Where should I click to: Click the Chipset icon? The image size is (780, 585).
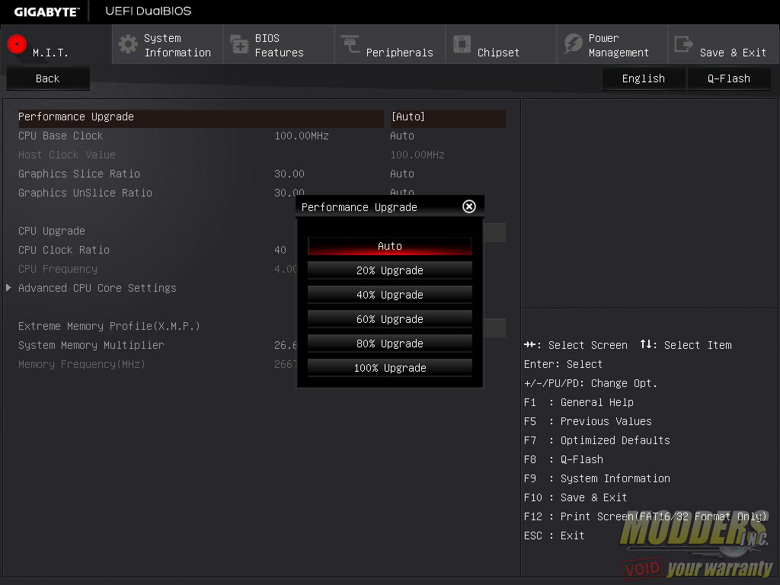462,44
